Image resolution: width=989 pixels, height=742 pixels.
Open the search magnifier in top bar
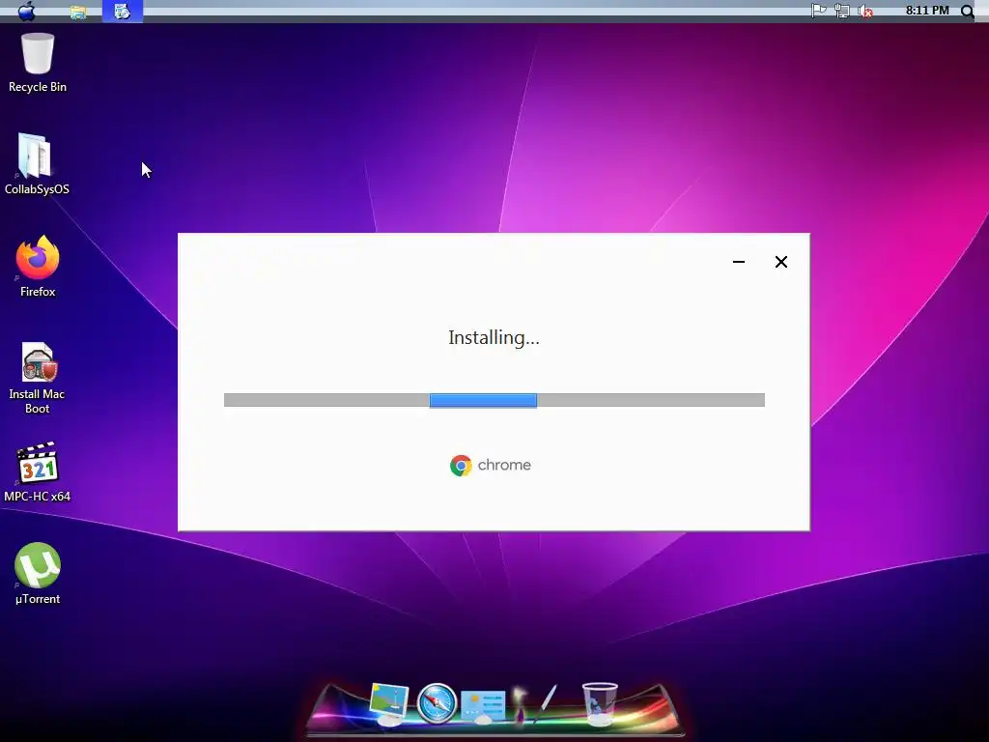[967, 11]
